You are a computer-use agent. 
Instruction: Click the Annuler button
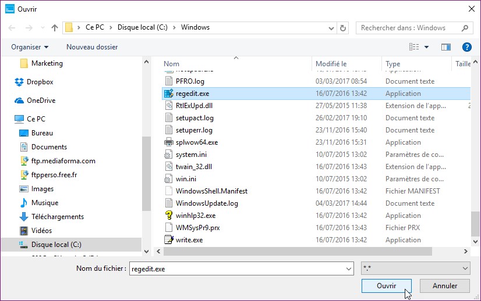pos(445,286)
